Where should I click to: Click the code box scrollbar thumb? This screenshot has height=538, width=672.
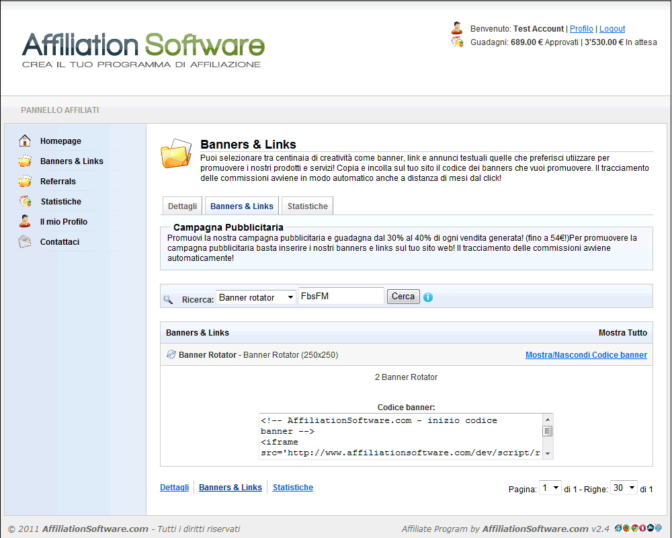click(547, 431)
